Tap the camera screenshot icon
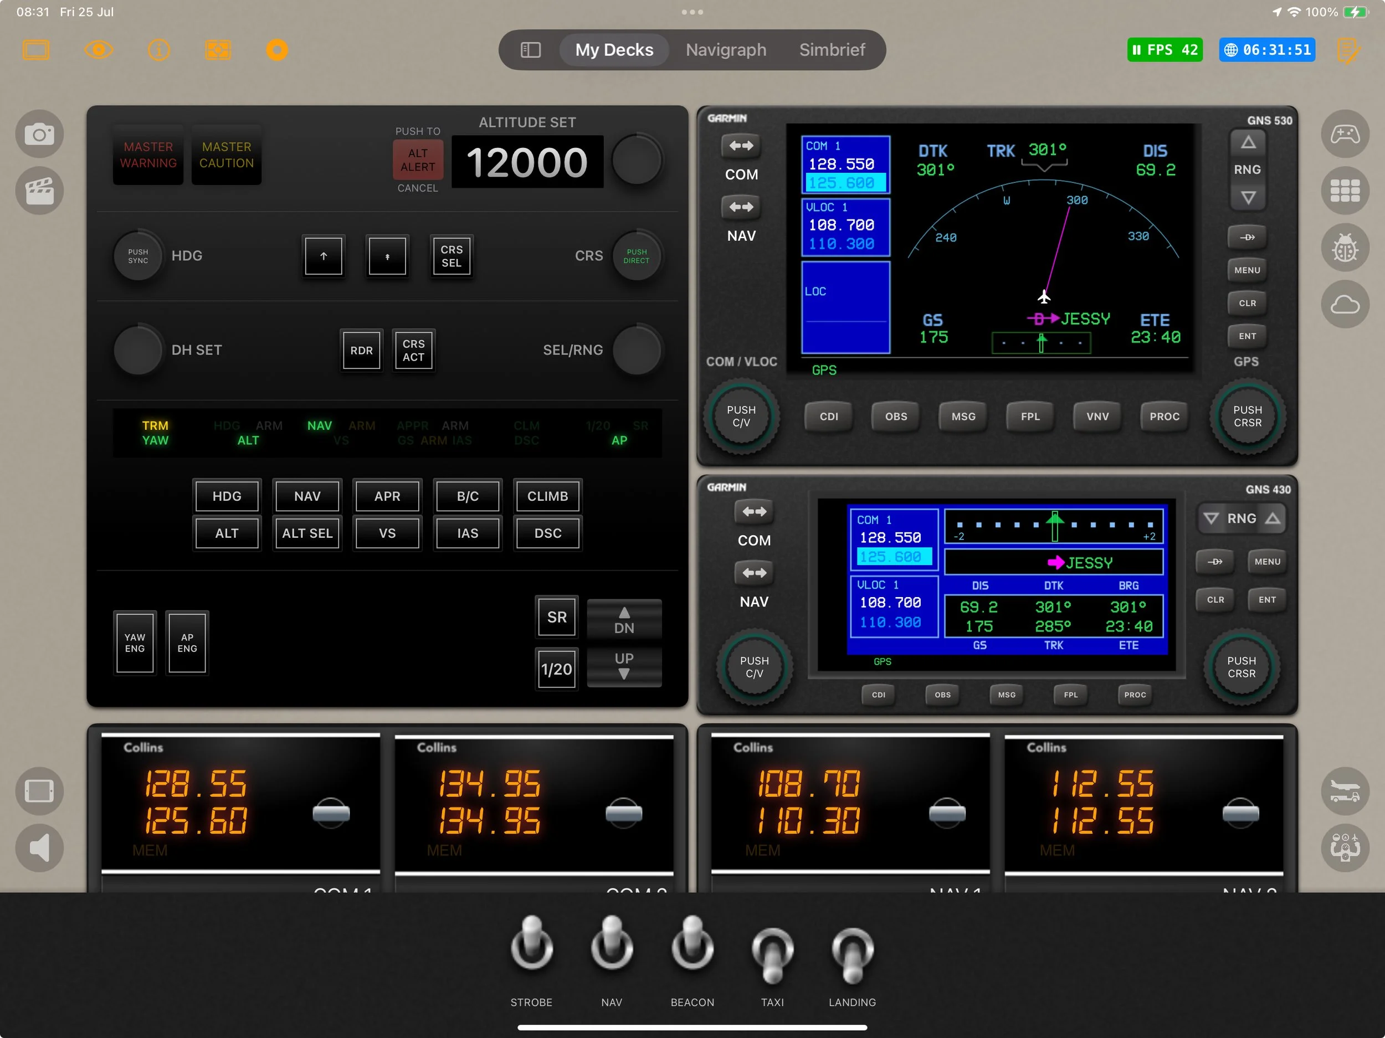The image size is (1385, 1038). (x=39, y=134)
